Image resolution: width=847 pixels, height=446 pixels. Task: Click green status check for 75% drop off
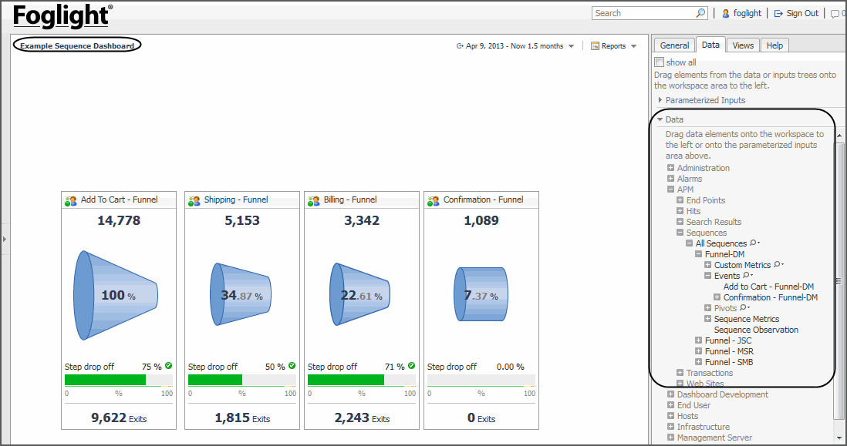click(x=168, y=366)
